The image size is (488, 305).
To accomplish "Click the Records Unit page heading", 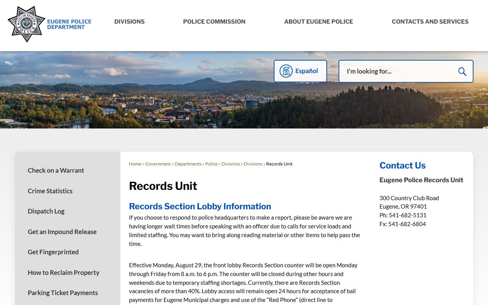I will pyautogui.click(x=163, y=186).
